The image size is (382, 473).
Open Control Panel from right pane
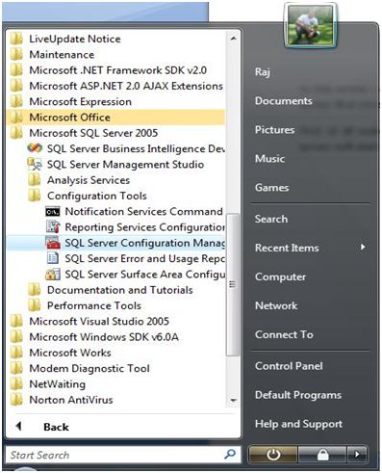pyautogui.click(x=289, y=366)
